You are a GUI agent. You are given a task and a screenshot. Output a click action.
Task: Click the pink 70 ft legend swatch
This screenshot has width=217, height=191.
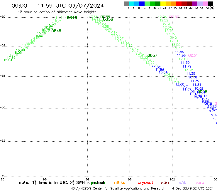(205, 4)
